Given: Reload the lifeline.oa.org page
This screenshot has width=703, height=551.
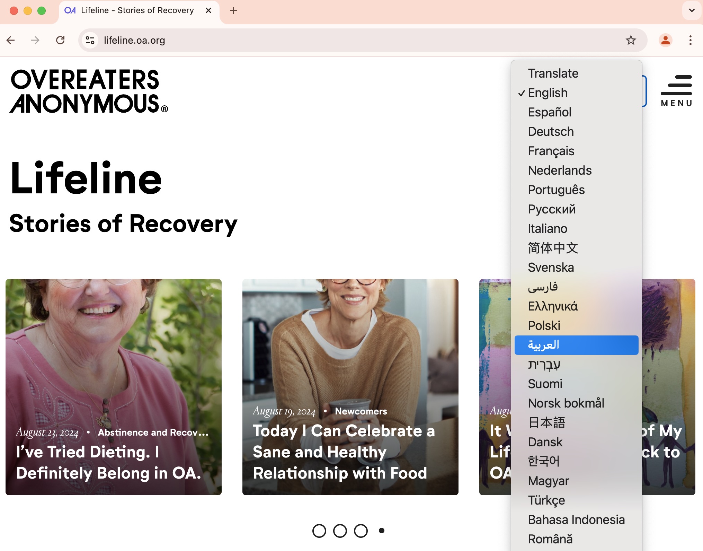Looking at the screenshot, I should coord(61,40).
